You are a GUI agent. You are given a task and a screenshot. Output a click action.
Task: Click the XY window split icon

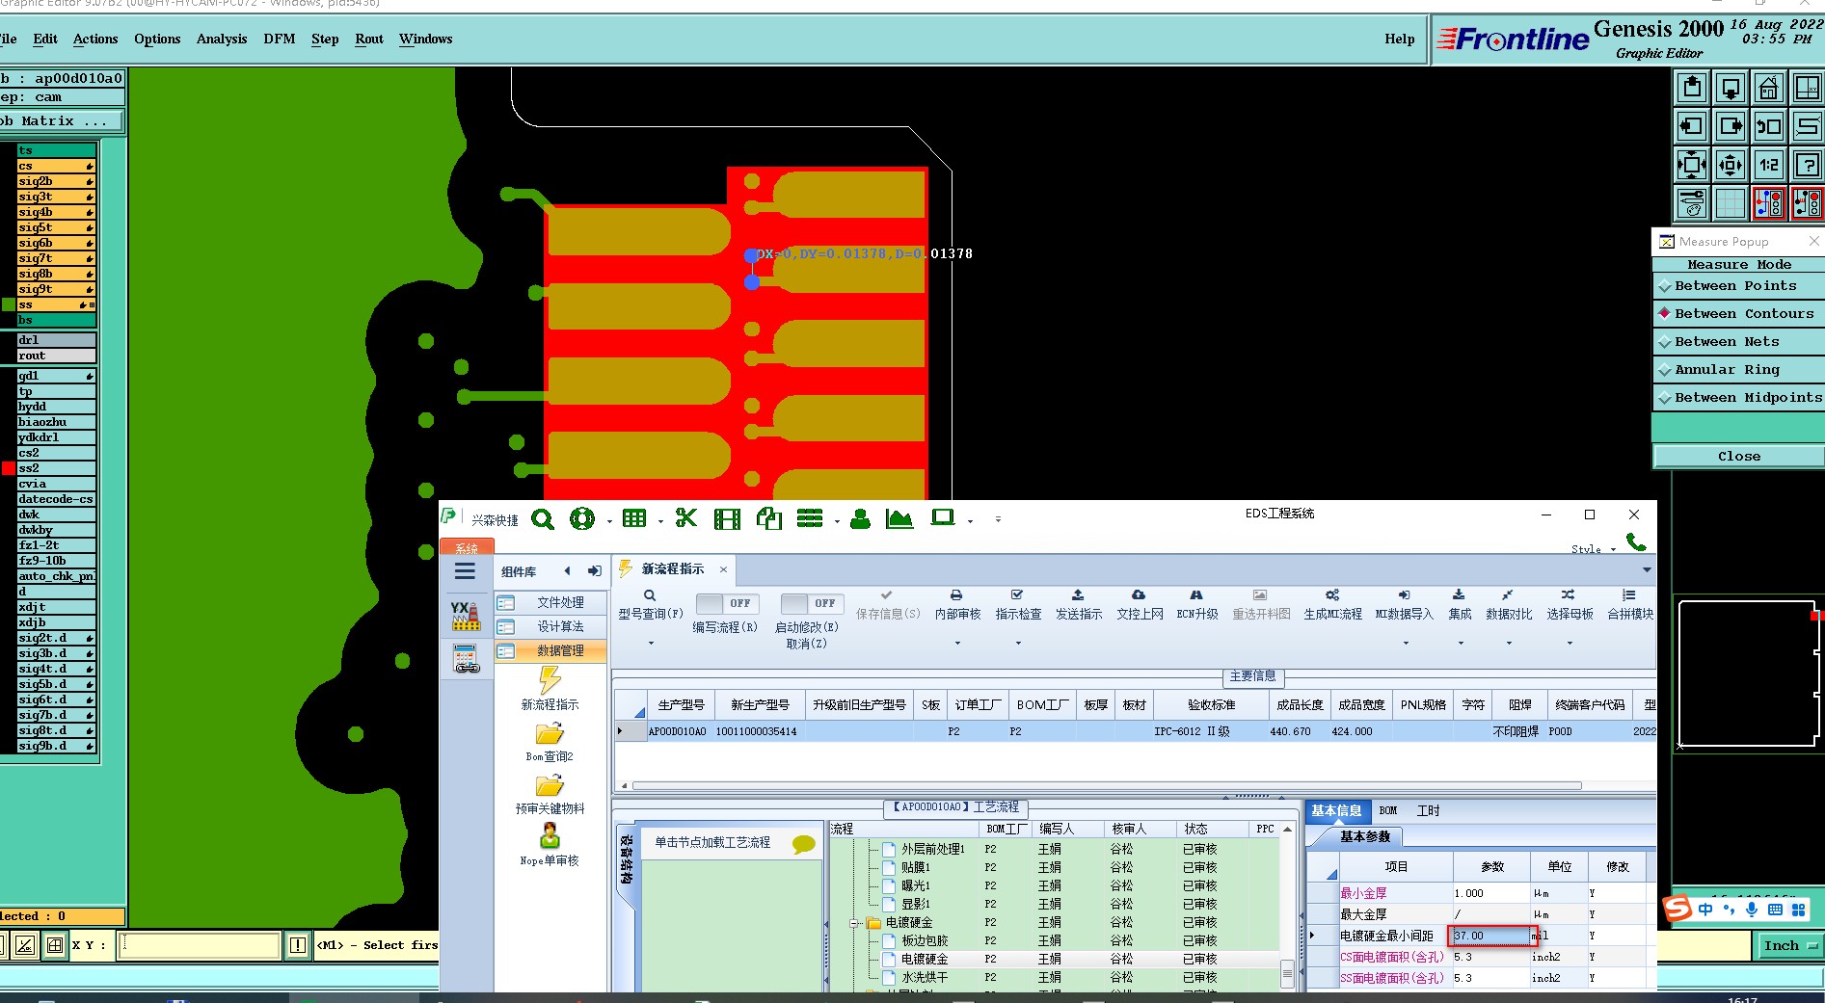click(x=1808, y=88)
